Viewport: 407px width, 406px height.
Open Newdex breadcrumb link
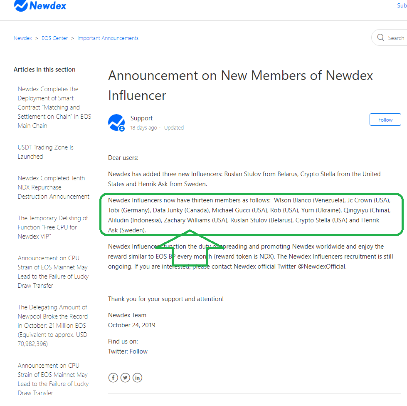[22, 38]
